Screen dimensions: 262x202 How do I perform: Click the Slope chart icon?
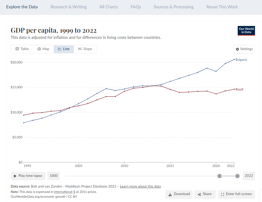[80, 49]
